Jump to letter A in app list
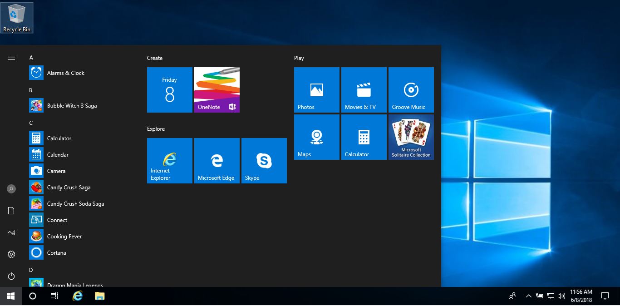This screenshot has height=306, width=620. pyautogui.click(x=31, y=58)
